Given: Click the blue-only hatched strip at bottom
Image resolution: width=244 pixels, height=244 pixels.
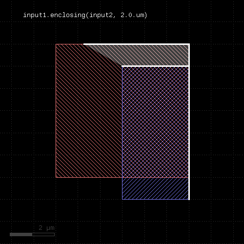Looking at the screenshot, I should 155,188.
